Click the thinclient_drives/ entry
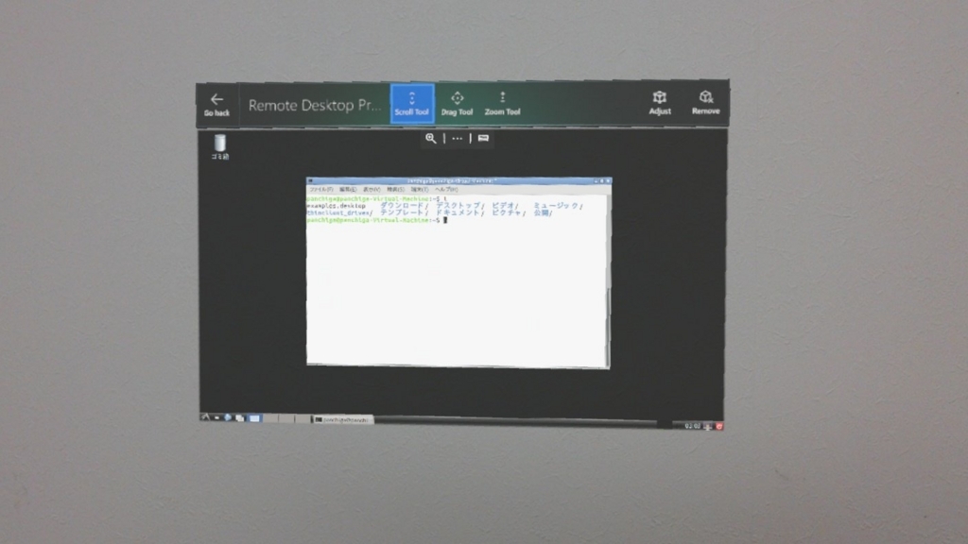Viewport: 968px width, 544px height. [x=340, y=212]
